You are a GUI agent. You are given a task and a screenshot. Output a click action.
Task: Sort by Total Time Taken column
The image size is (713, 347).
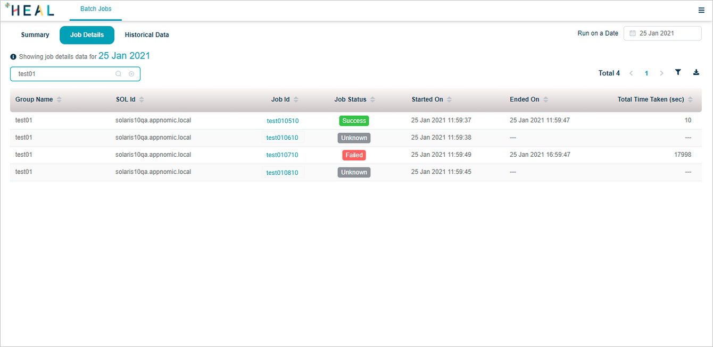[690, 99]
